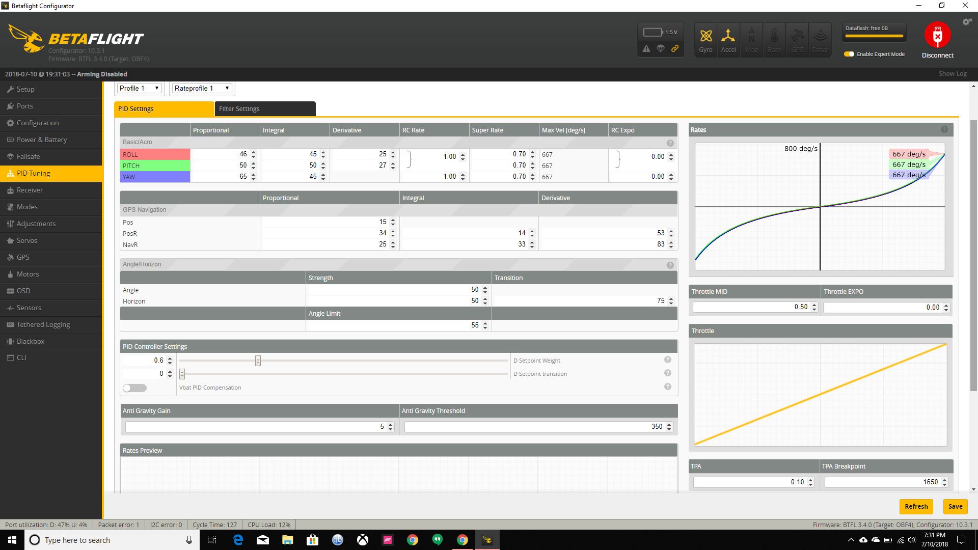Switch to Filter Settings tab
The width and height of the screenshot is (978, 550).
[x=265, y=108]
